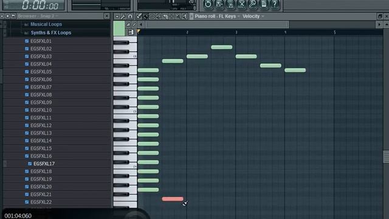Click the horizontal scrollbar left arrow
Viewport: 389px width, 219px height.
[141, 24]
